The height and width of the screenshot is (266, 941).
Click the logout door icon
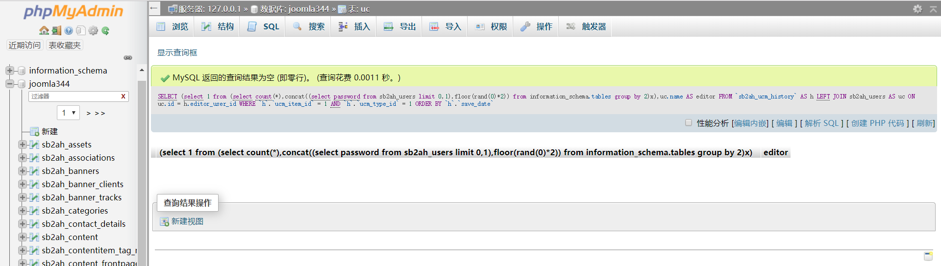point(56,30)
